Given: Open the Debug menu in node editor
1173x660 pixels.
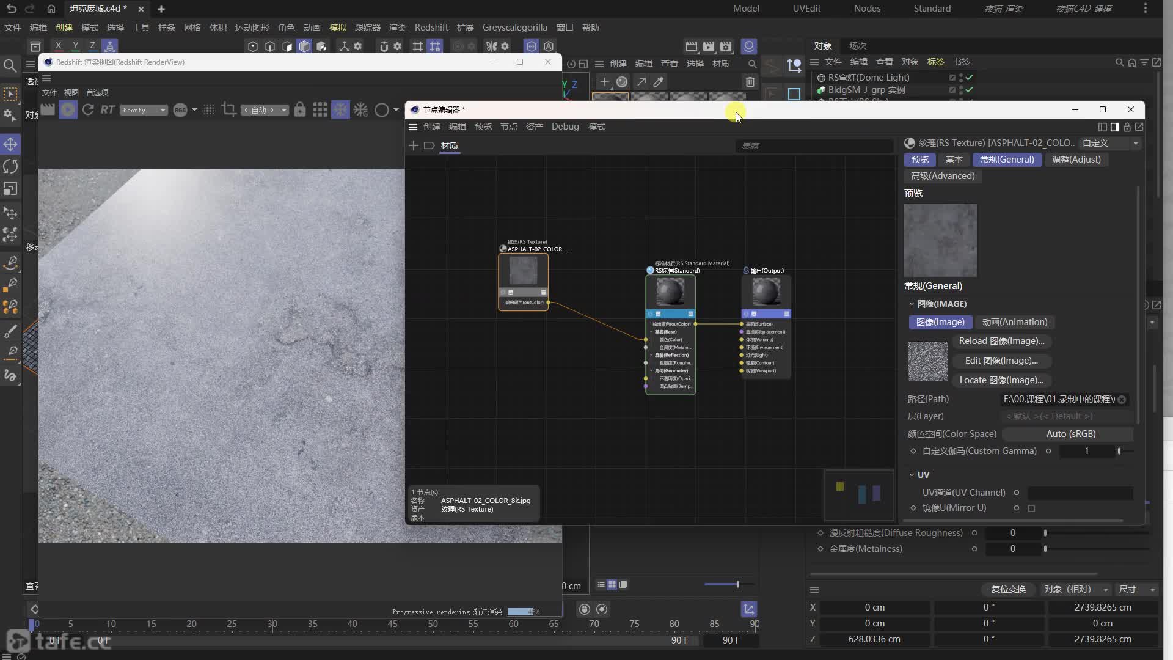Looking at the screenshot, I should pos(565,127).
